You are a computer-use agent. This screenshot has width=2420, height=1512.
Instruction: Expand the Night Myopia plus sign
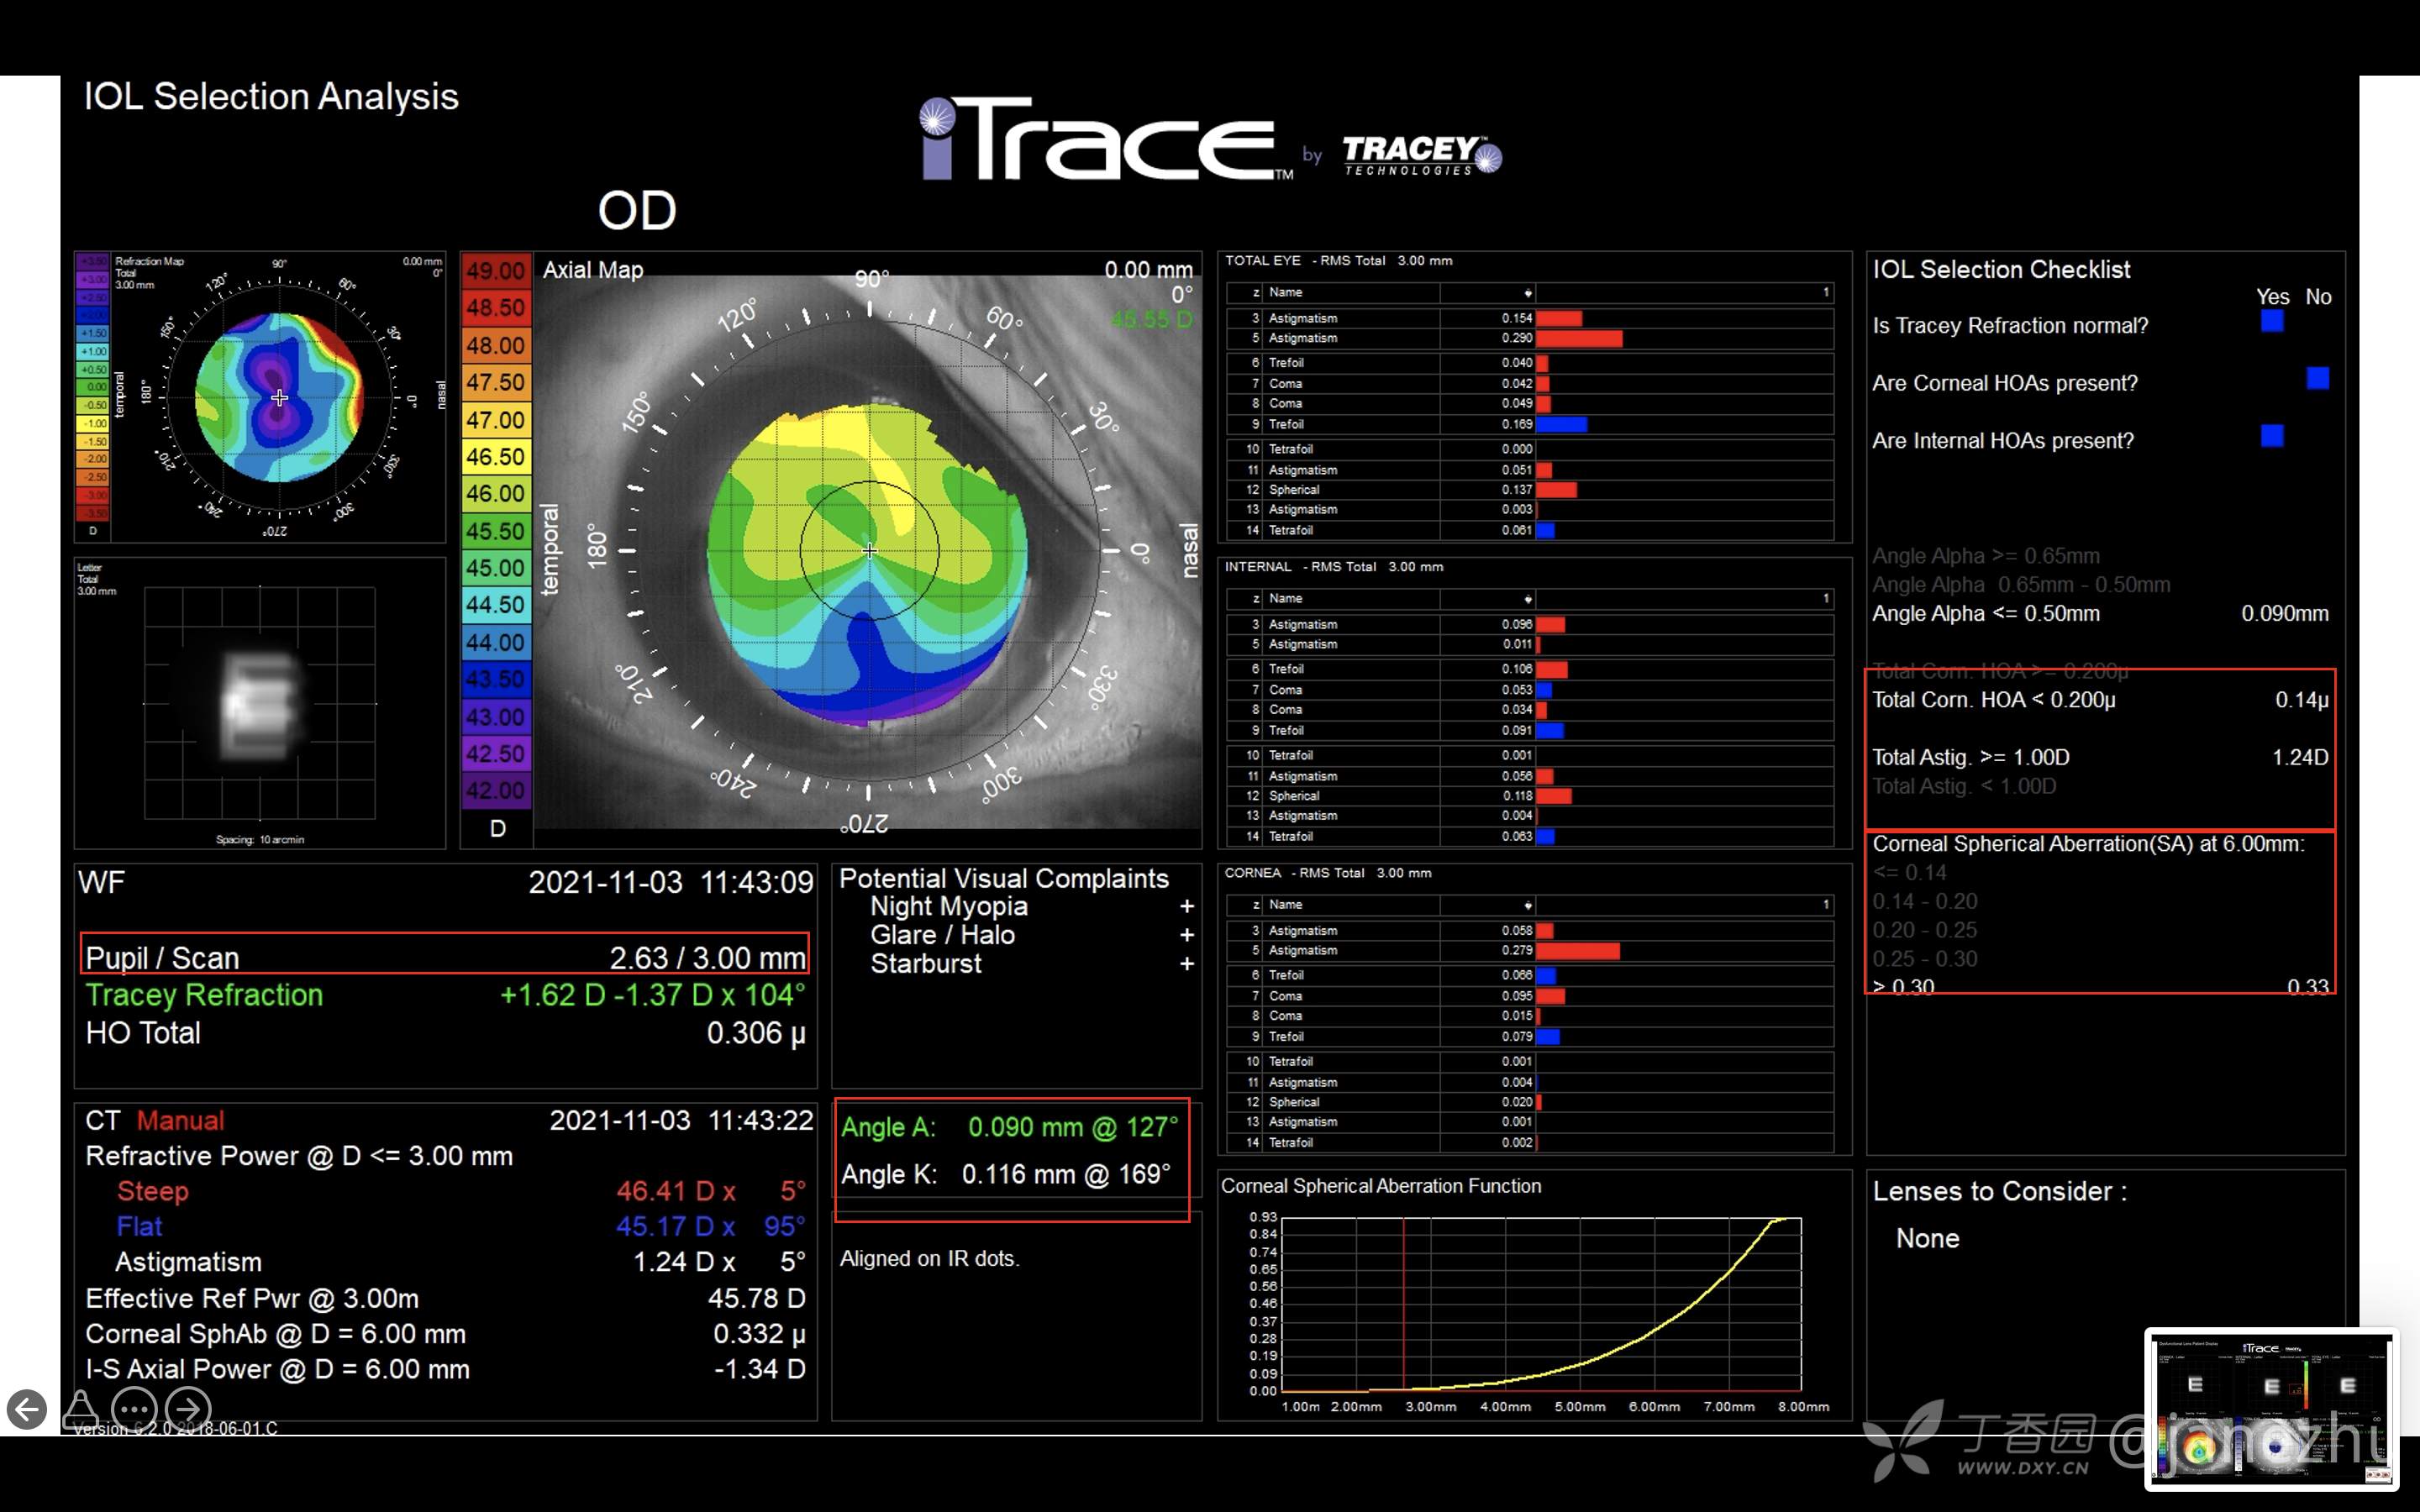[1186, 906]
